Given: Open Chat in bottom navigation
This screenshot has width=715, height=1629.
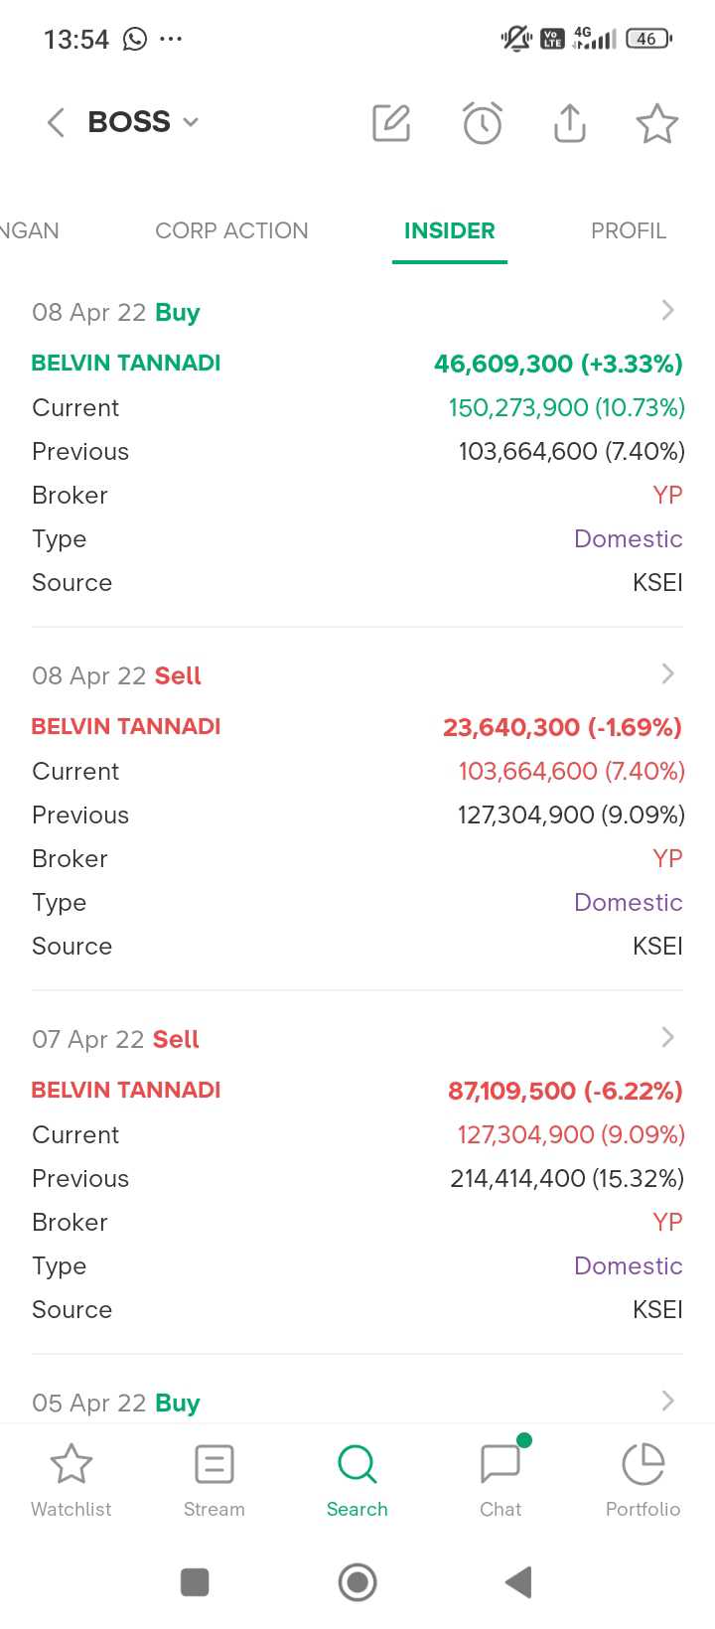Looking at the screenshot, I should click(x=500, y=1480).
